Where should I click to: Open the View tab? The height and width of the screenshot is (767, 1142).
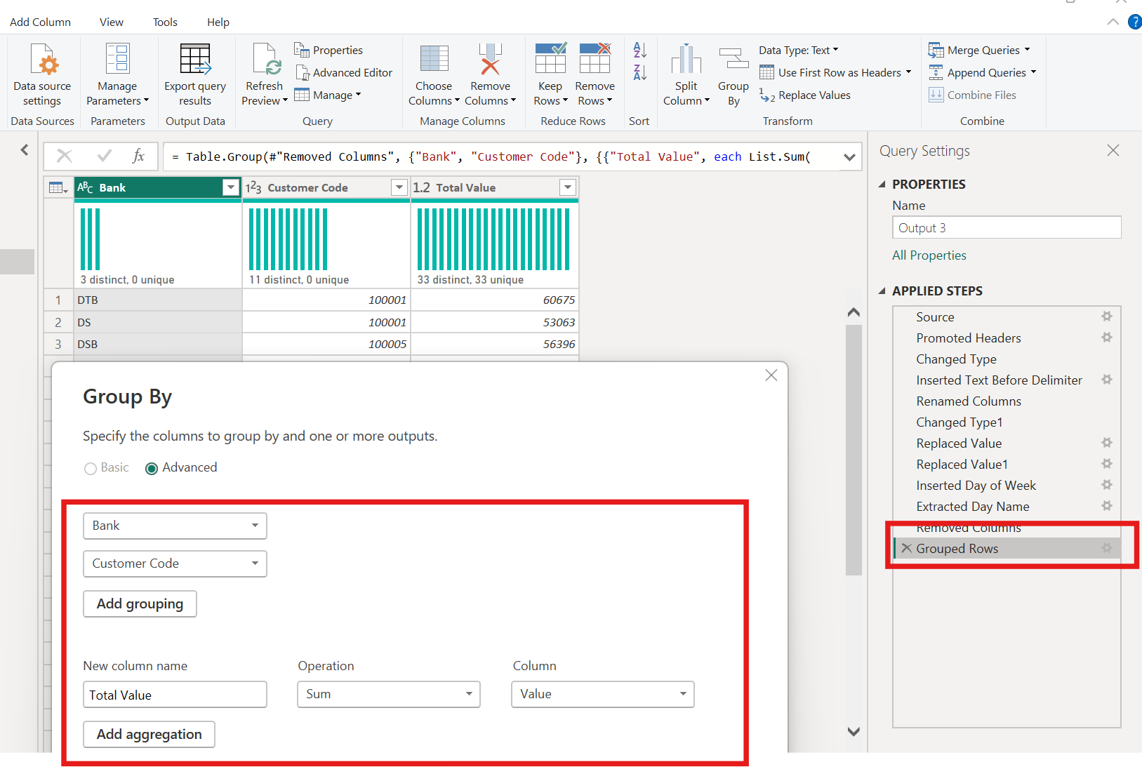pyautogui.click(x=112, y=22)
